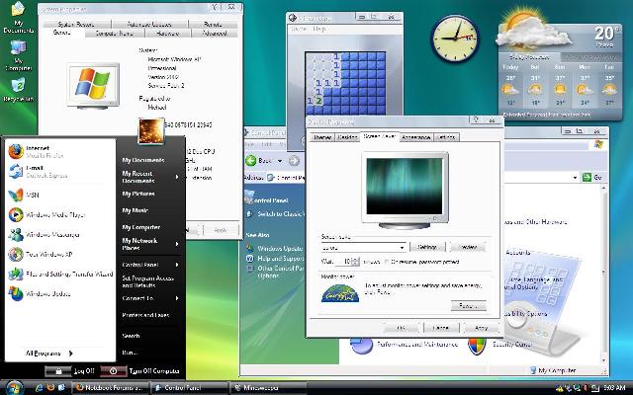Launch Outlook Express E-mail icon

(x=16, y=172)
